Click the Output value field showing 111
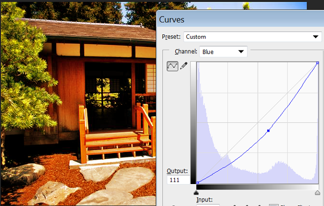Image resolution: width=324 pixels, height=206 pixels. [178, 180]
